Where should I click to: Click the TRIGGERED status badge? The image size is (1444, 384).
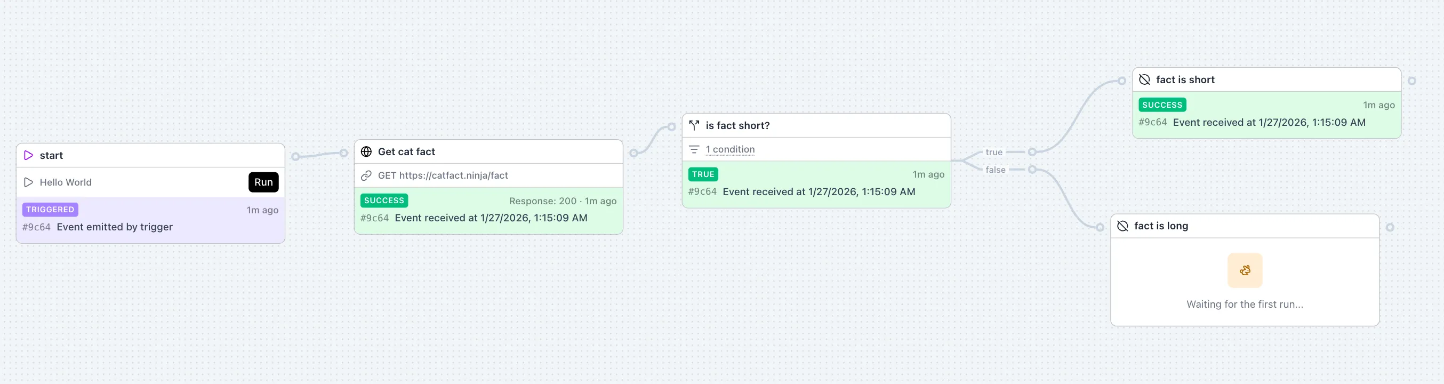pos(50,210)
